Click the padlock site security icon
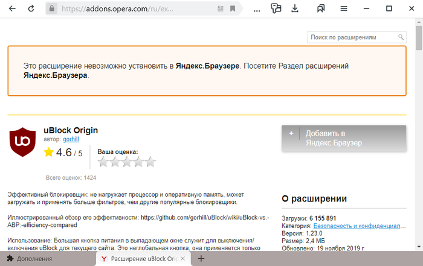The image size is (423, 266). [52, 9]
